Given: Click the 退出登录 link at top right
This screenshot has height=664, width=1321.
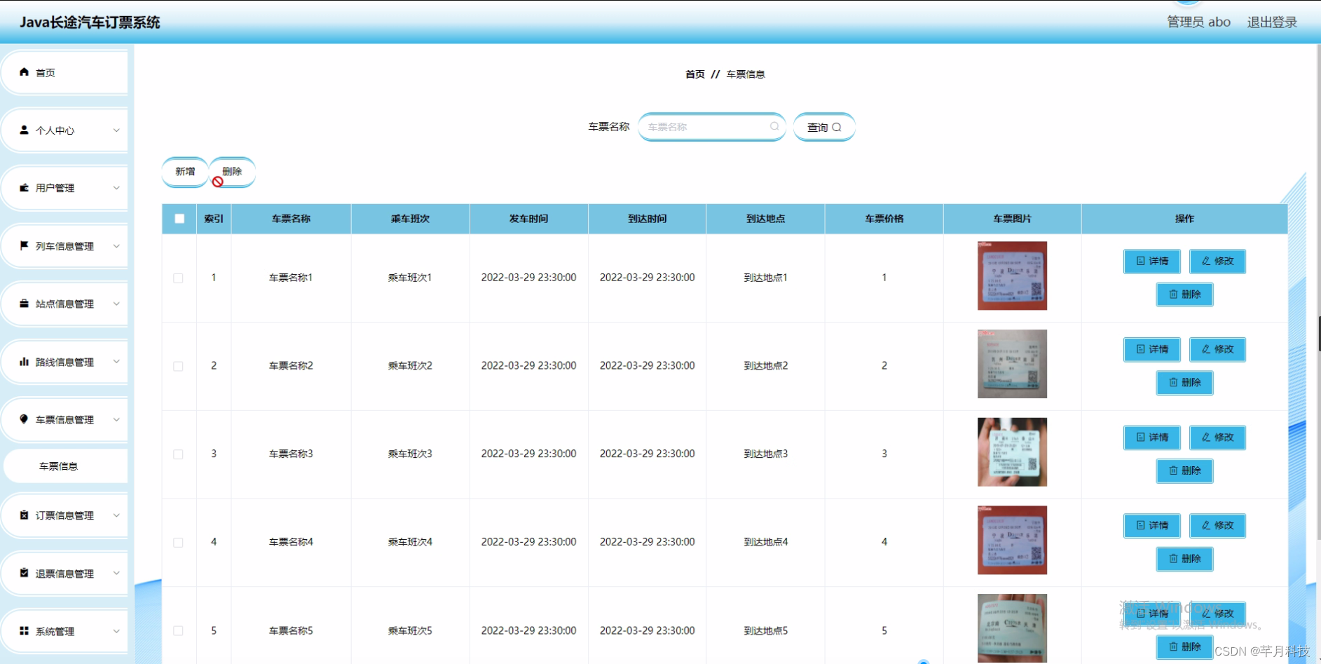Looking at the screenshot, I should coord(1272,22).
